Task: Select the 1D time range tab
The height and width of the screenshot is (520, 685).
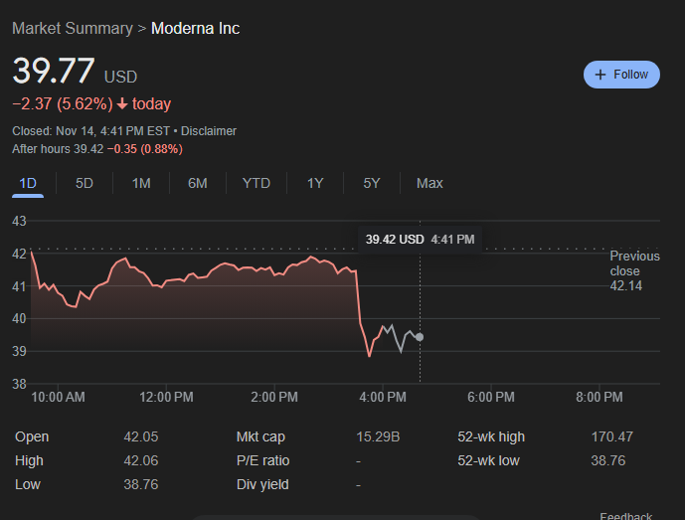Action: (28, 183)
